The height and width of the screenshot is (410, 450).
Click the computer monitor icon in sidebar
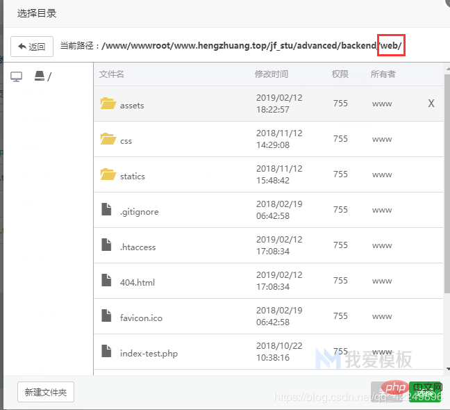coord(17,76)
